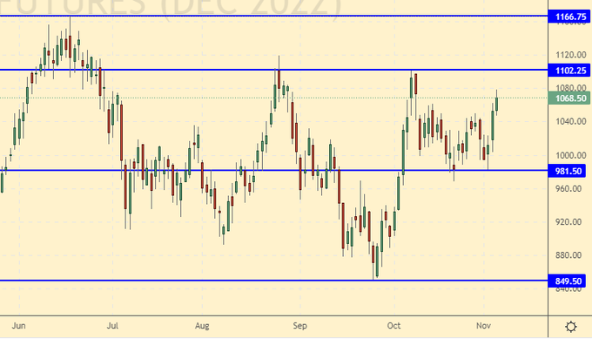The image size is (592, 339).
Task: Click the current price 1068.50 label
Action: pos(569,98)
